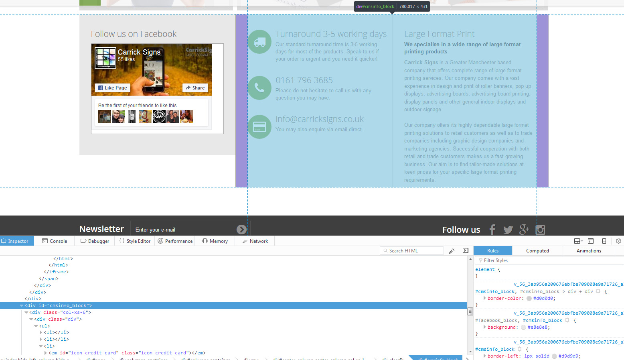
Task: Click the delivery truck turnaround icon
Action: pos(259,42)
